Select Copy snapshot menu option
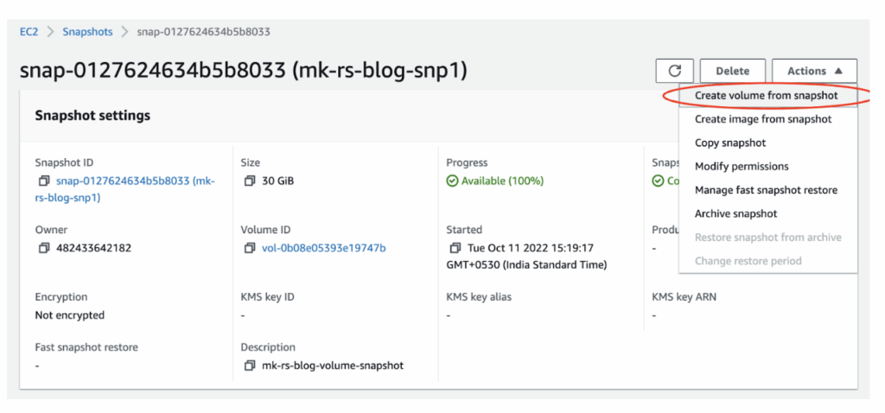 tap(730, 143)
